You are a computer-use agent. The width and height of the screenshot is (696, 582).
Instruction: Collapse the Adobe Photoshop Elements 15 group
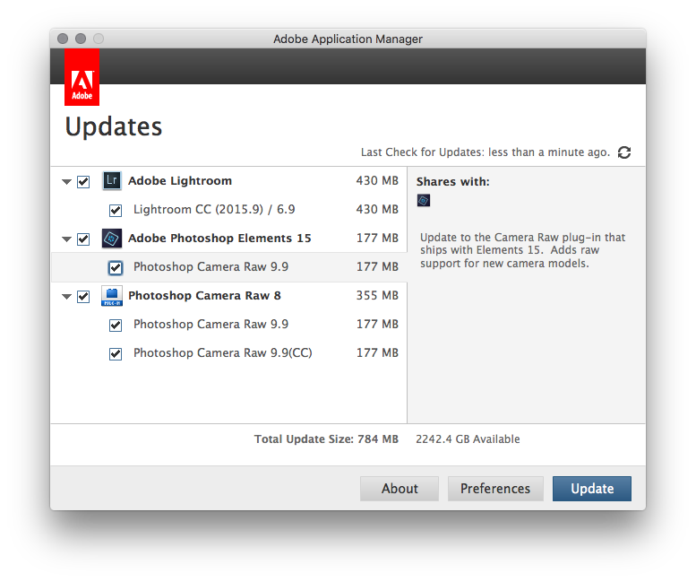click(66, 239)
